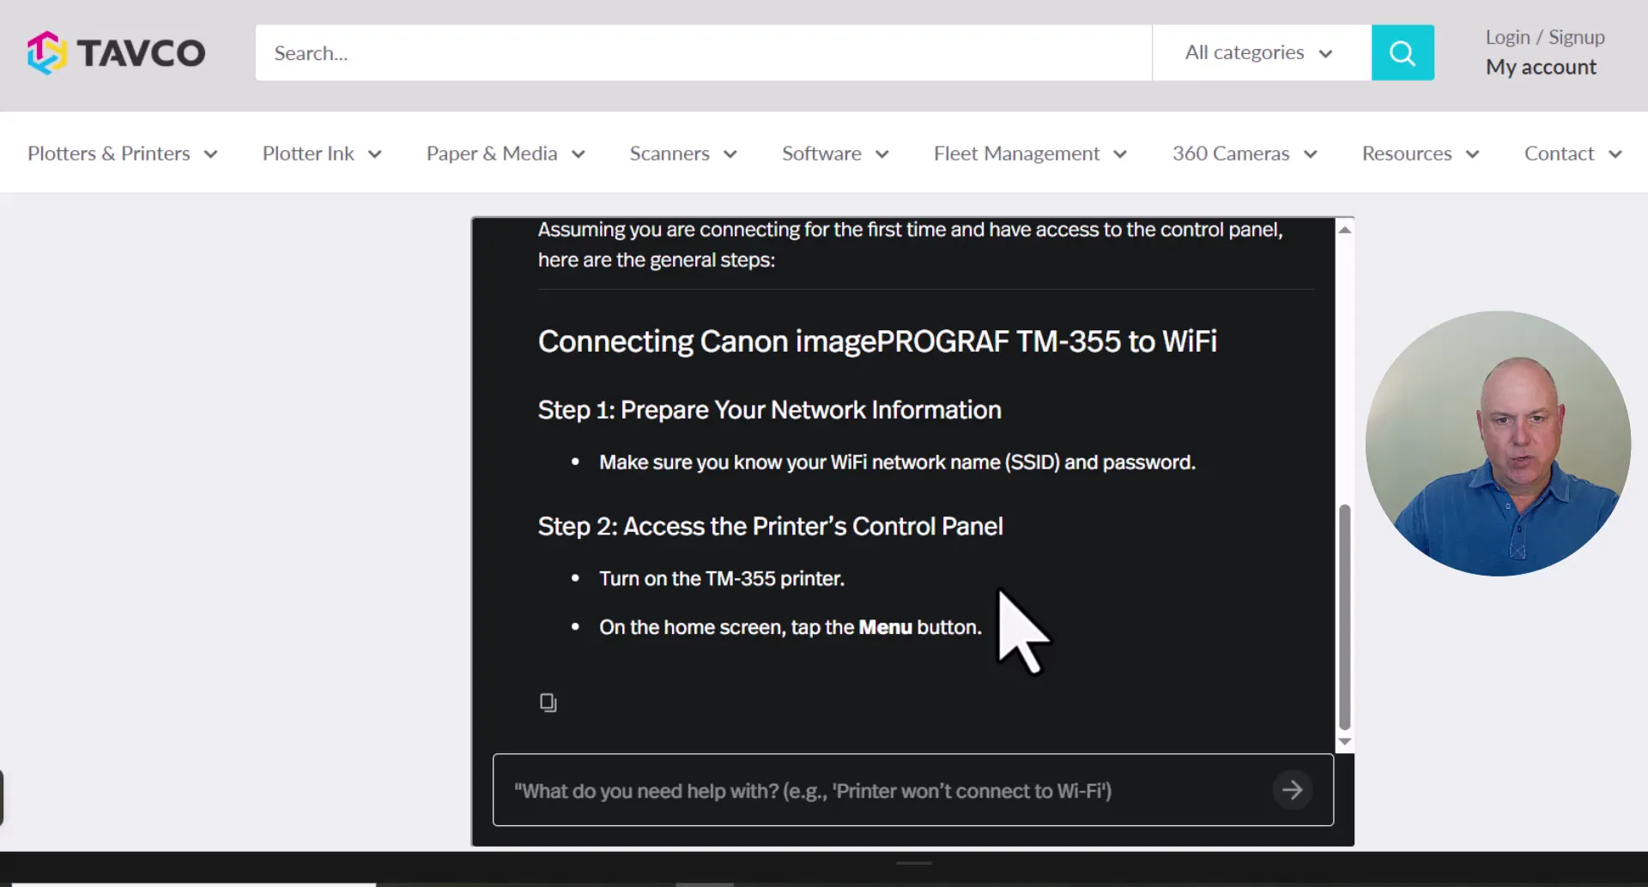Click the Login / Signup link
Screen dimensions: 1648x887
tap(1544, 38)
